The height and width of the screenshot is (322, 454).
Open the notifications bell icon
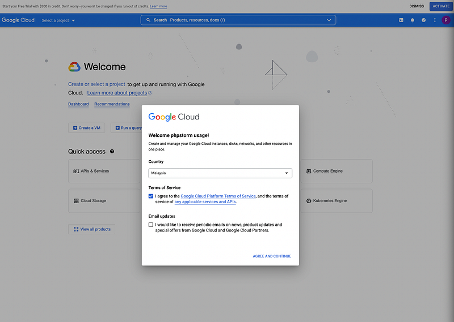click(413, 20)
